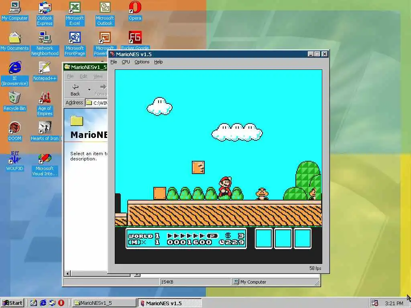Click the Opera quick launch icon
411x308 pixels.
click(x=61, y=303)
